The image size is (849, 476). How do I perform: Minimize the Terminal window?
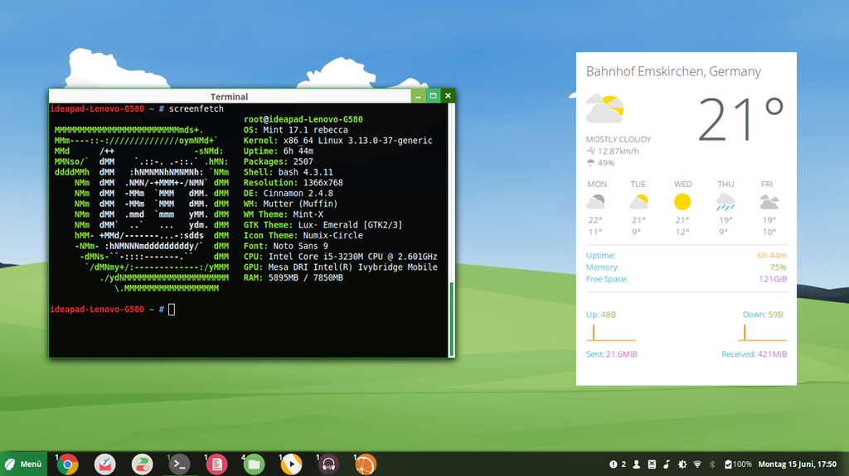click(x=418, y=96)
